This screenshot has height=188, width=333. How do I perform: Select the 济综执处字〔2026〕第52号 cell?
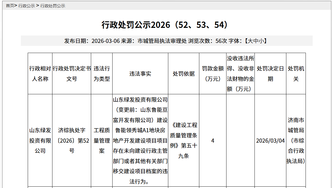pyautogui.click(x=72, y=140)
